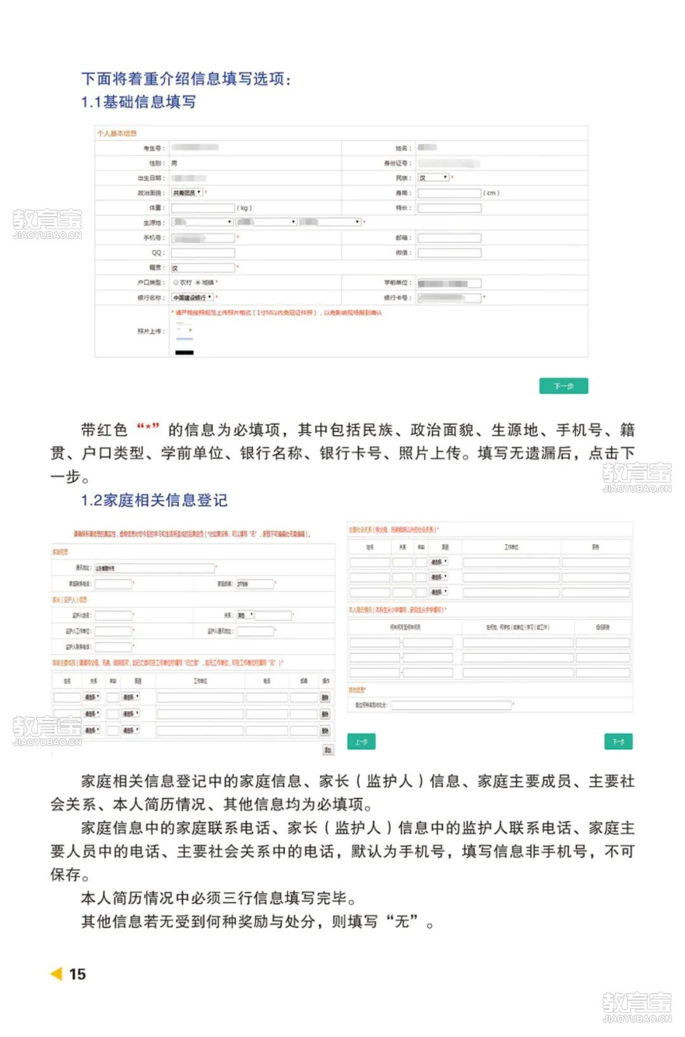685x1037 pixels.
Task: Click the heading 1.1基础信息填写
Action: [139, 102]
